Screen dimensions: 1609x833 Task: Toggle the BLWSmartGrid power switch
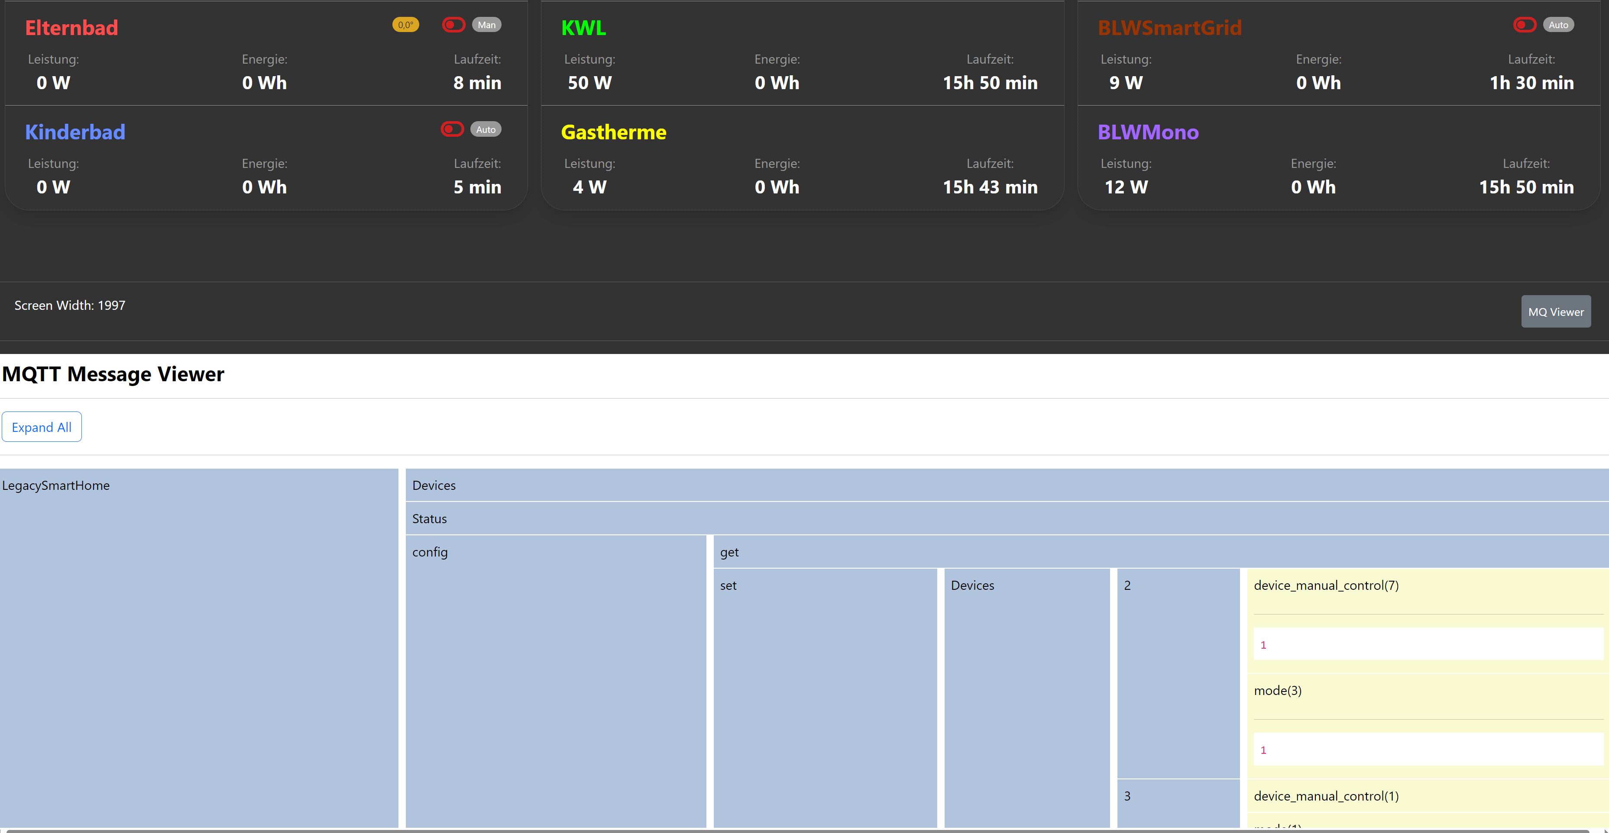(1525, 25)
